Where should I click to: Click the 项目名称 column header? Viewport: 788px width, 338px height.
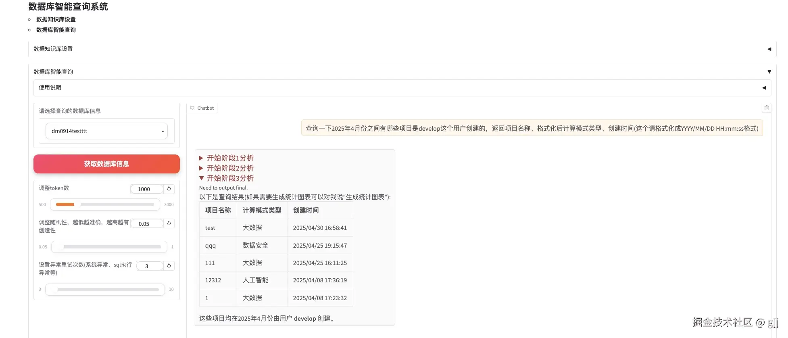click(x=218, y=210)
